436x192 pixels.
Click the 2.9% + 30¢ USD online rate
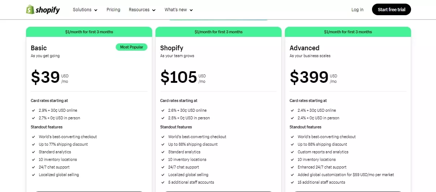58,110
